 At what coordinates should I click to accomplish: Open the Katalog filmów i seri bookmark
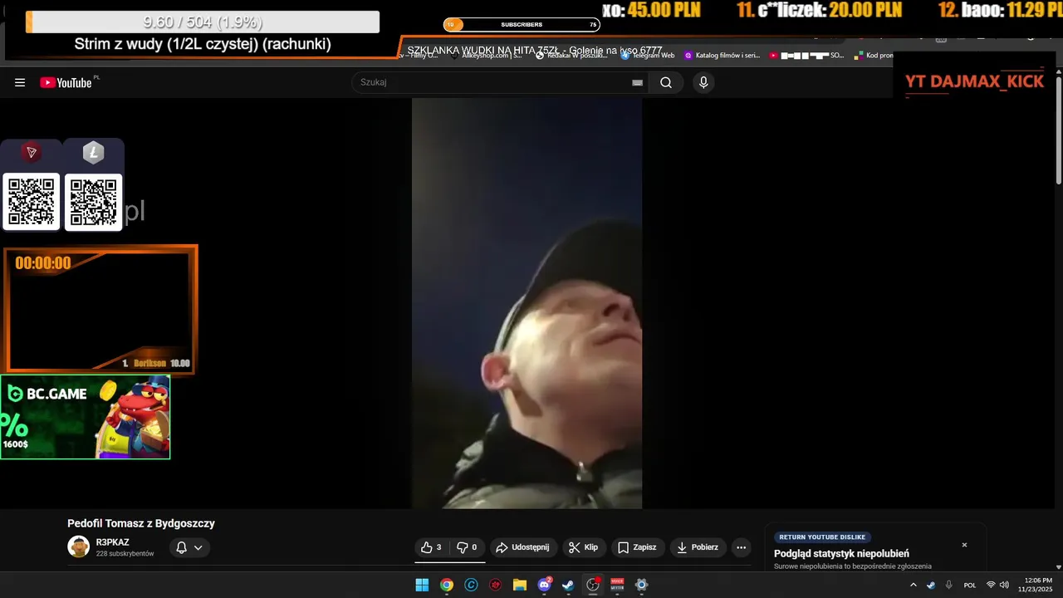(x=722, y=56)
